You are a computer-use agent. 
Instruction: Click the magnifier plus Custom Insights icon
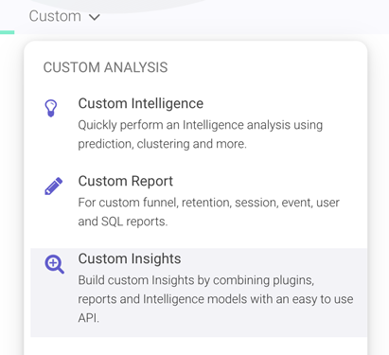click(54, 264)
